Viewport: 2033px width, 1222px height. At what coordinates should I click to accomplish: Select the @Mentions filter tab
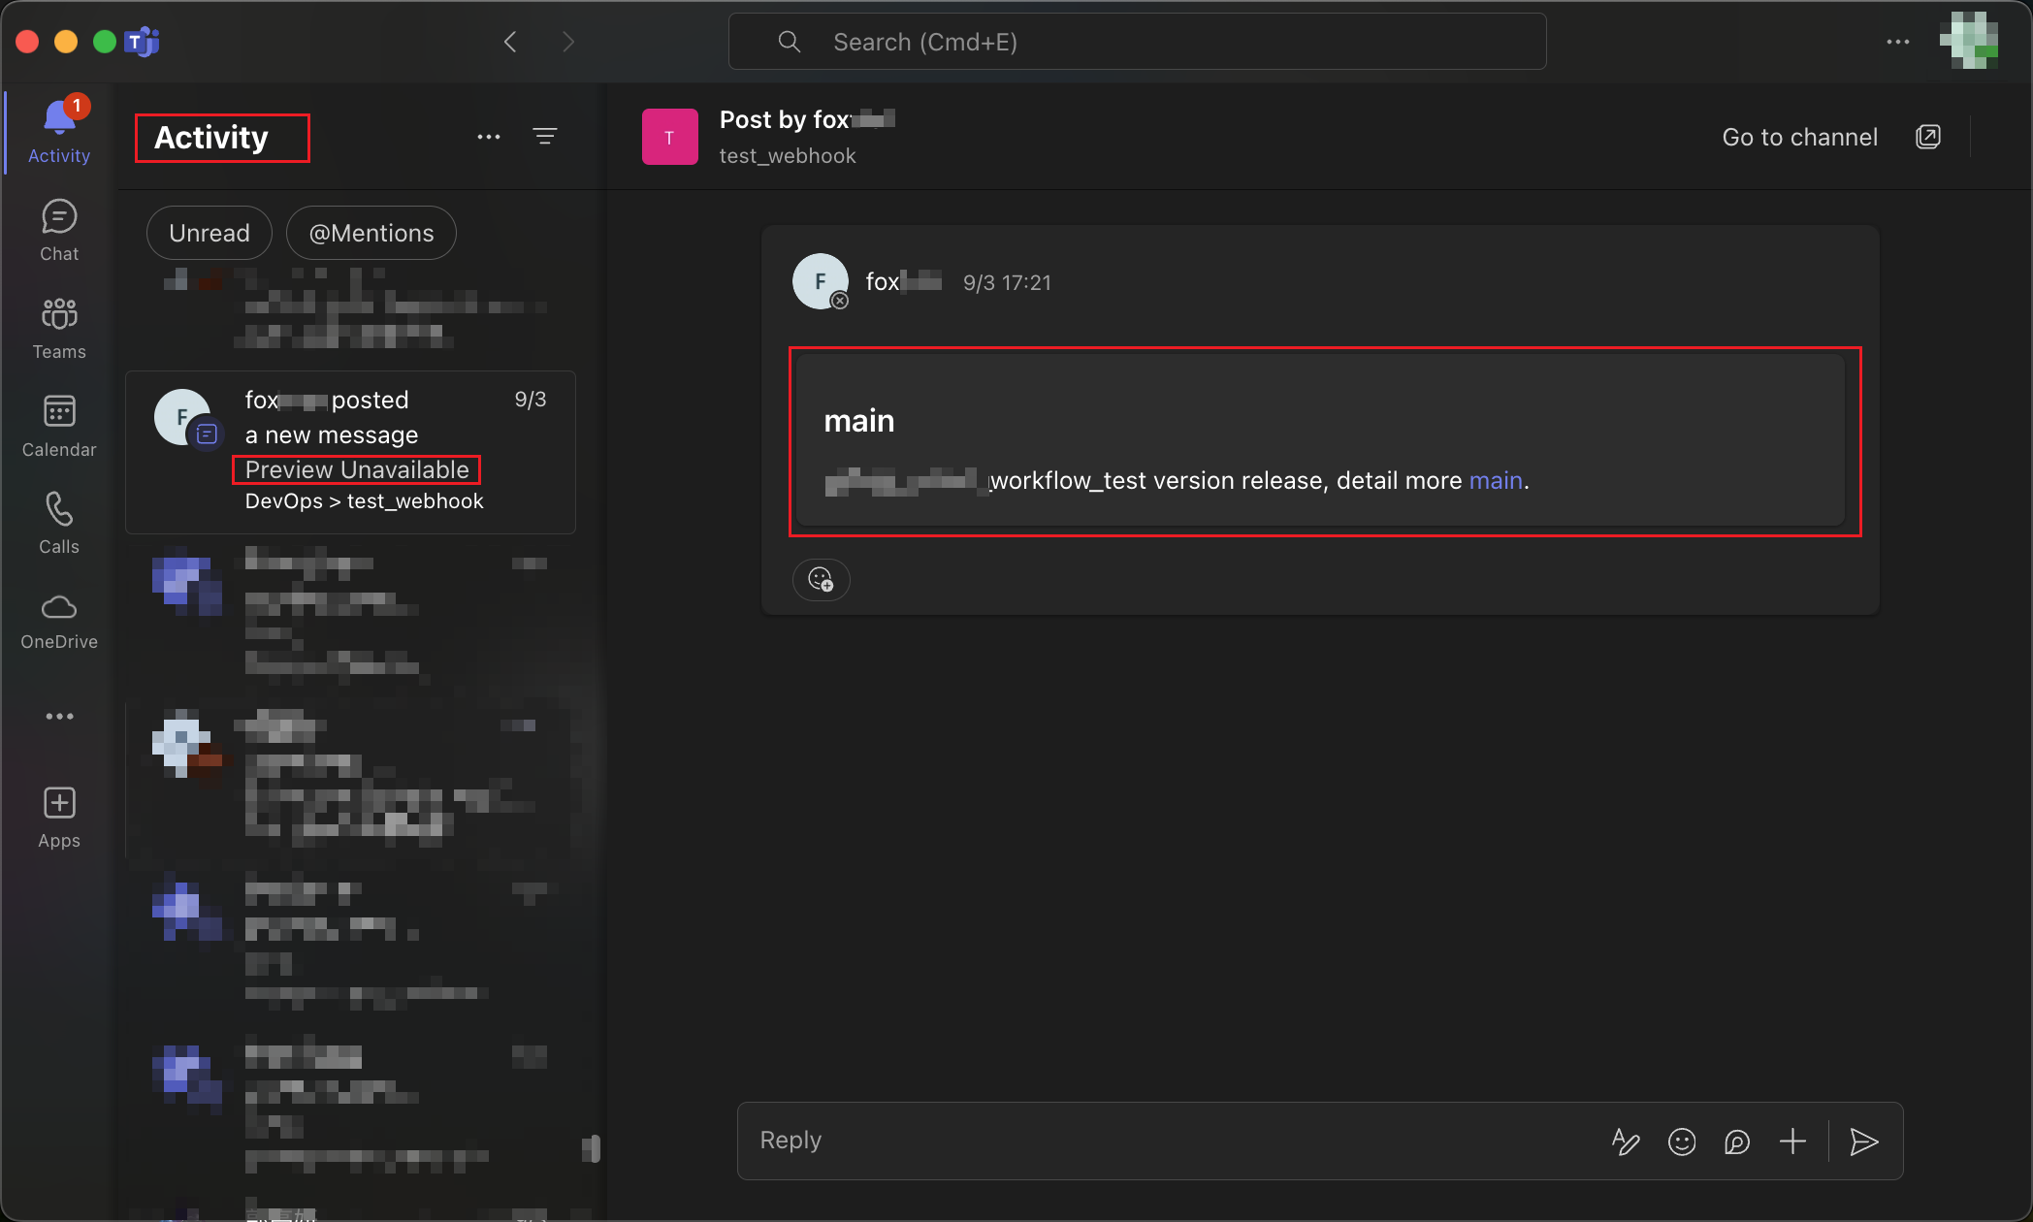coord(371,232)
